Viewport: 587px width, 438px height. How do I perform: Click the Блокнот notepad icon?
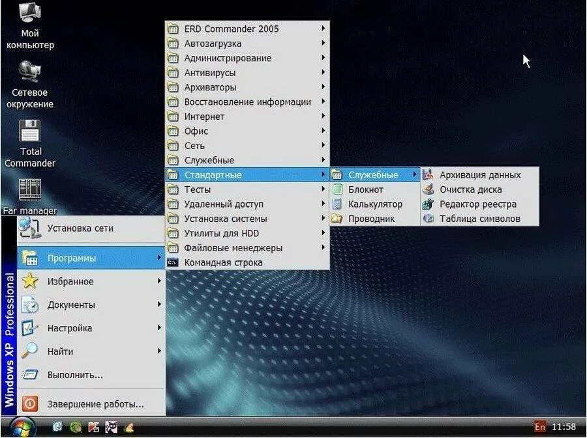(337, 189)
